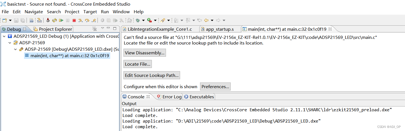
Task: Open the Debug launch dropdown arrow
Action: point(143,20)
